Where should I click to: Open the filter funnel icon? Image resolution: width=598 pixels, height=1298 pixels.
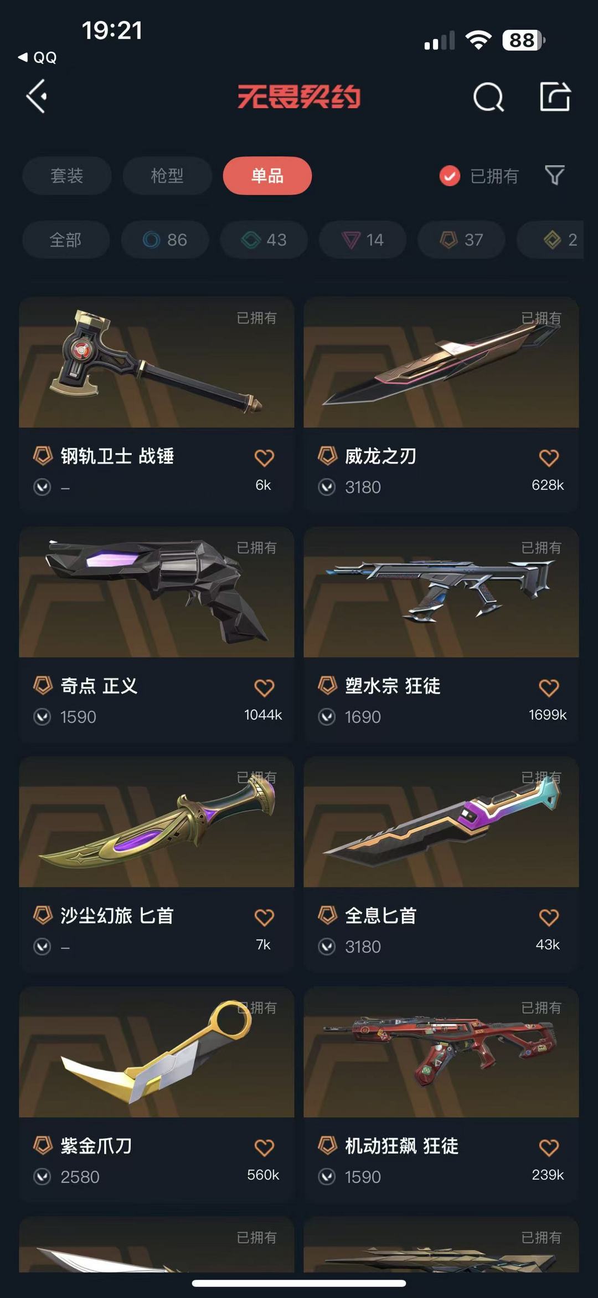[x=554, y=176]
